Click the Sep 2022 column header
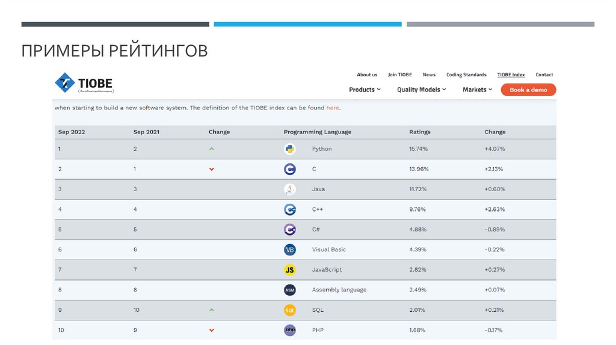Viewport: 616px width, 345px height. point(72,132)
